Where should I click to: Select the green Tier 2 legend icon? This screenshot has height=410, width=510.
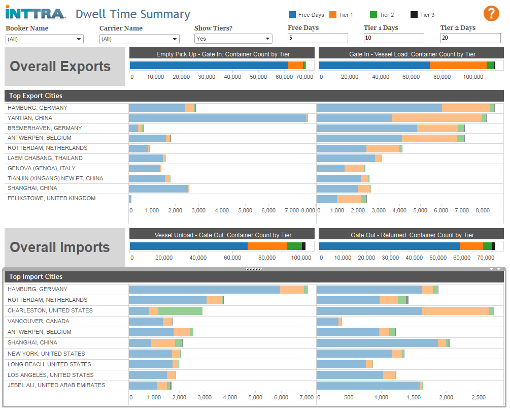(x=373, y=15)
